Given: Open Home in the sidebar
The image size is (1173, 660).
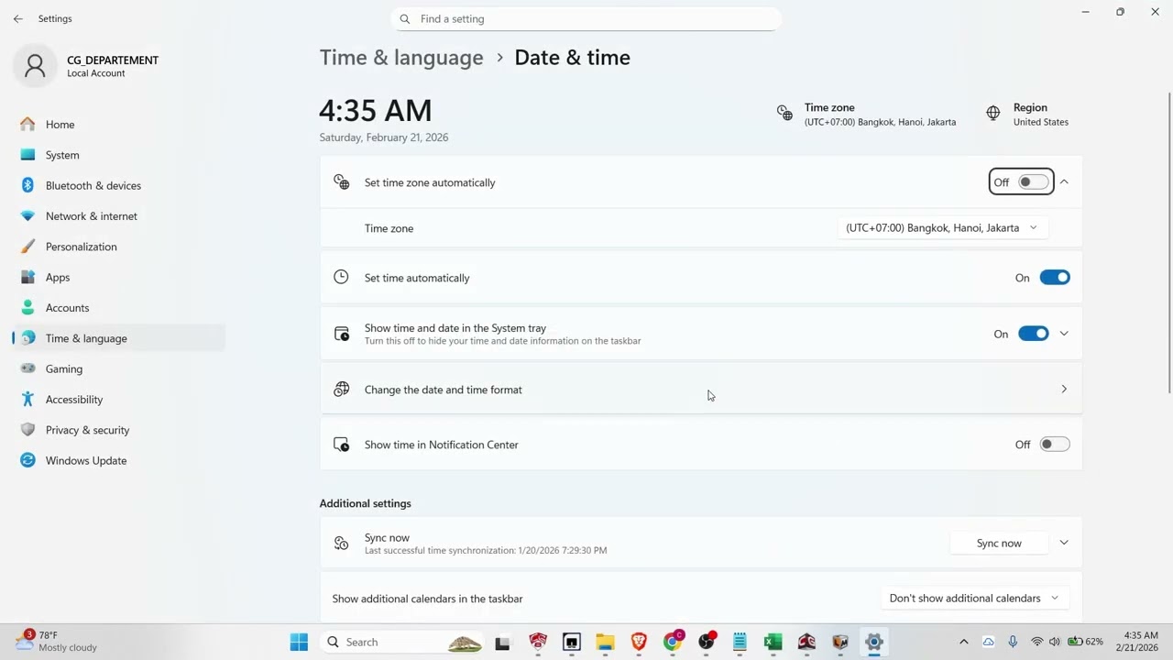Looking at the screenshot, I should pos(119,125).
